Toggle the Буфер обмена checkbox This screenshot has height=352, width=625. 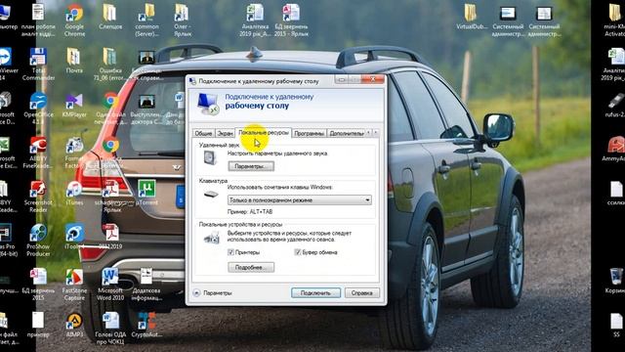click(297, 252)
